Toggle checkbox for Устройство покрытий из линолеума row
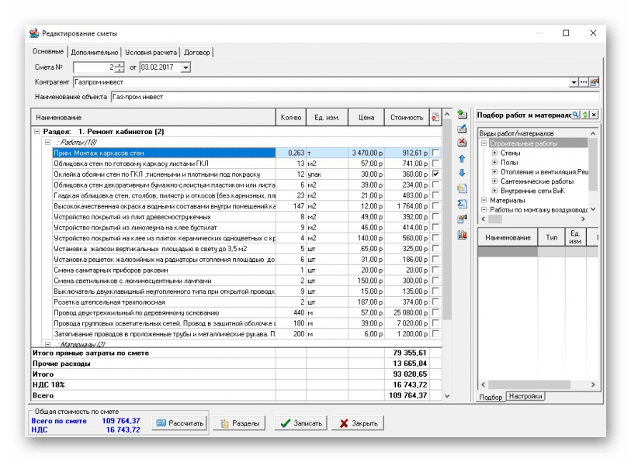 (x=435, y=227)
